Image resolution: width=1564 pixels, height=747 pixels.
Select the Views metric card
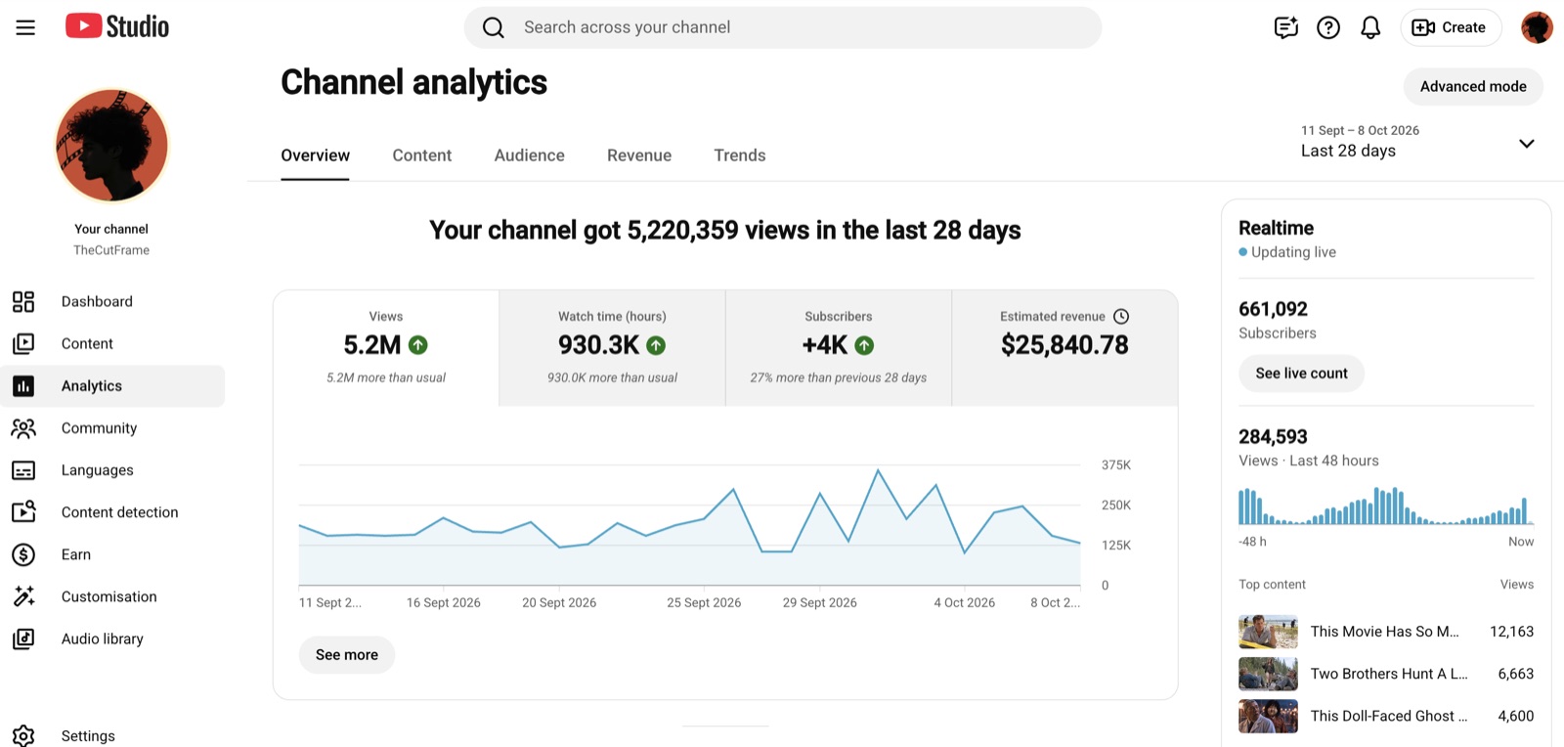[x=386, y=347]
